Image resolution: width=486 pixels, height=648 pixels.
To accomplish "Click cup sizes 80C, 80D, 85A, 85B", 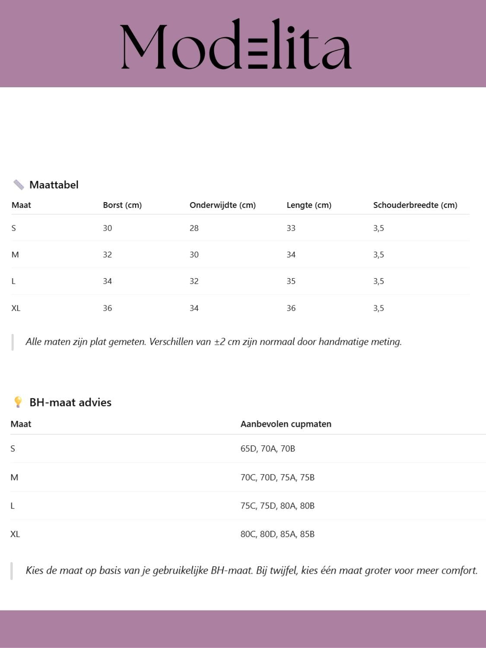I will click(277, 534).
